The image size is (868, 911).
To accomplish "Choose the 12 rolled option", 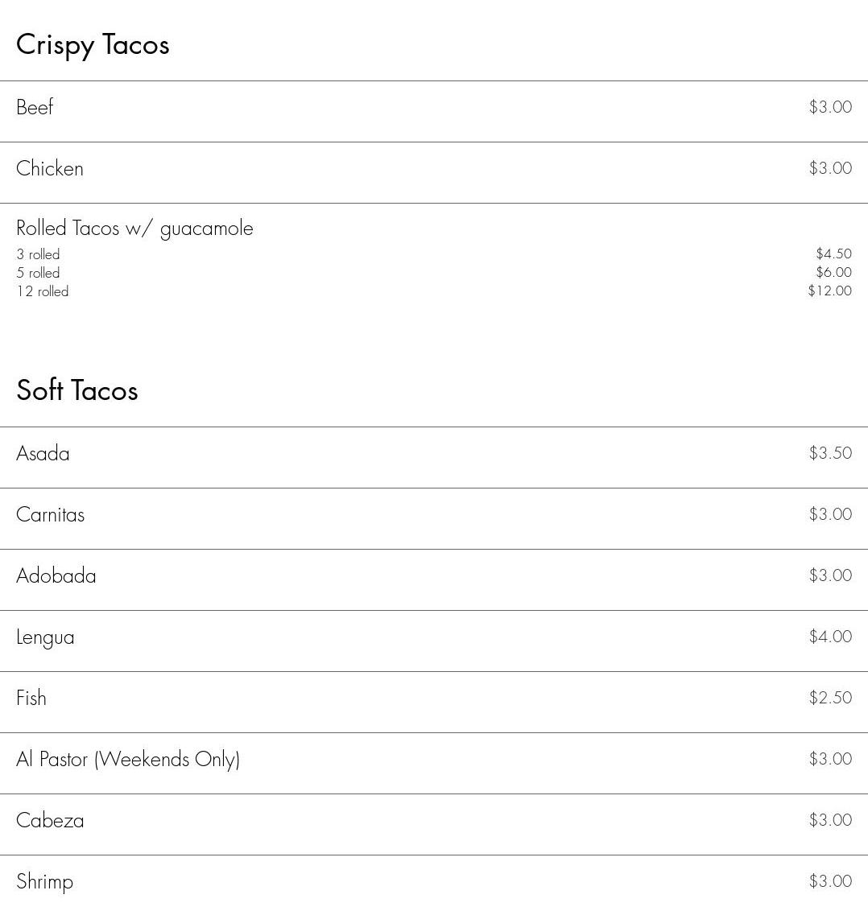I will pos(43,291).
